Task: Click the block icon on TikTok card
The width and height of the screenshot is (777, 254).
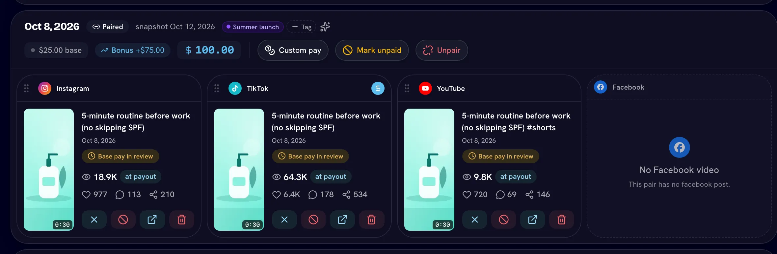Action: click(x=313, y=220)
